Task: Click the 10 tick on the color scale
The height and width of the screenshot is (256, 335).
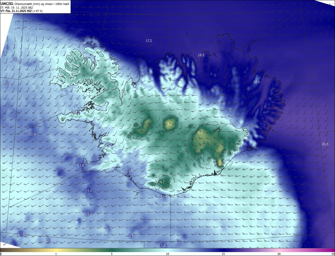Action: pyautogui.click(x=167, y=254)
